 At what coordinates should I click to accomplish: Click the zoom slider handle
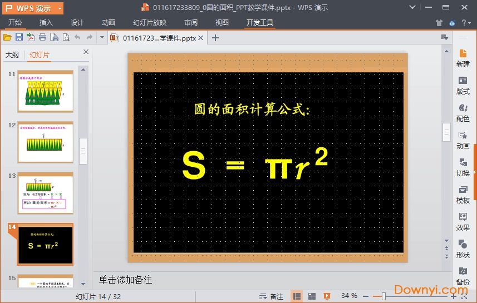click(x=383, y=296)
